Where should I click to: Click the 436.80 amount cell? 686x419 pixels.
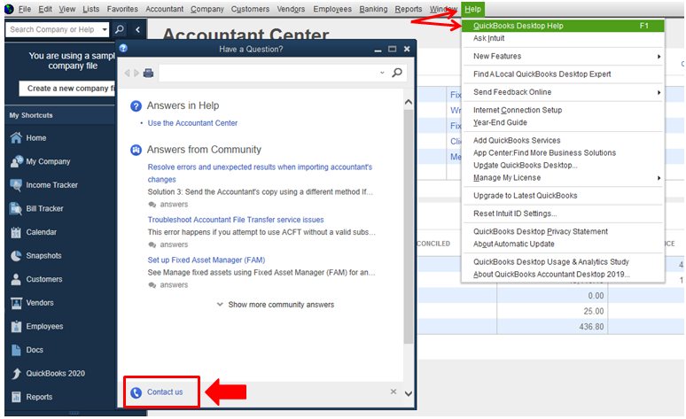pyautogui.click(x=551, y=327)
